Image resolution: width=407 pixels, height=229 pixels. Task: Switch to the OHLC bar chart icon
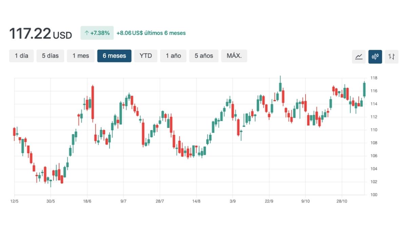point(391,57)
